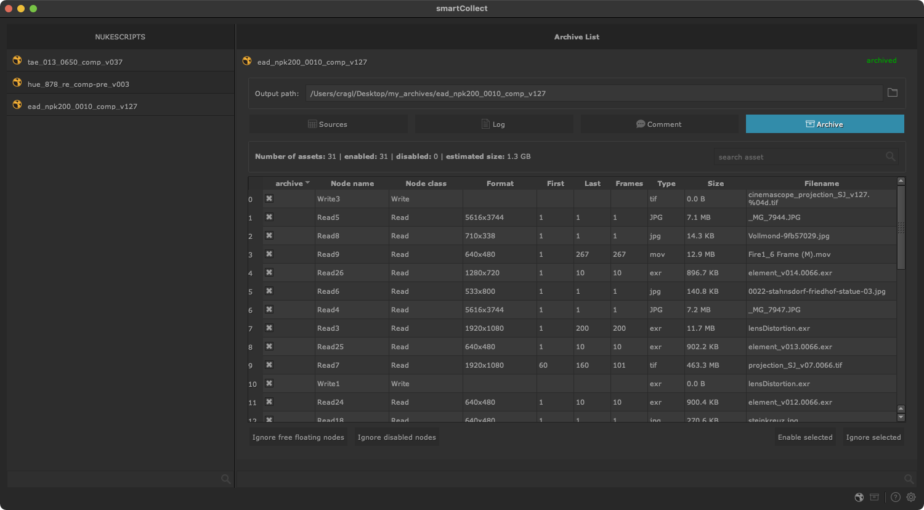This screenshot has width=924, height=510.
Task: Click Ignore free floating nodes
Action: pos(298,437)
